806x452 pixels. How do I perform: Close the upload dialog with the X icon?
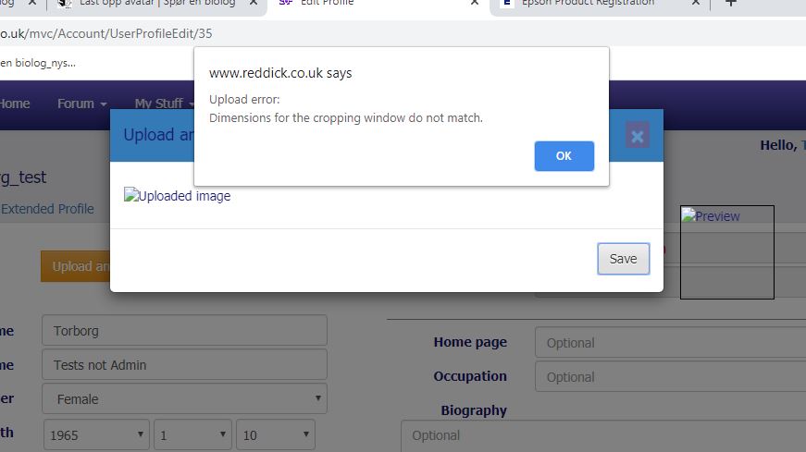pyautogui.click(x=637, y=136)
